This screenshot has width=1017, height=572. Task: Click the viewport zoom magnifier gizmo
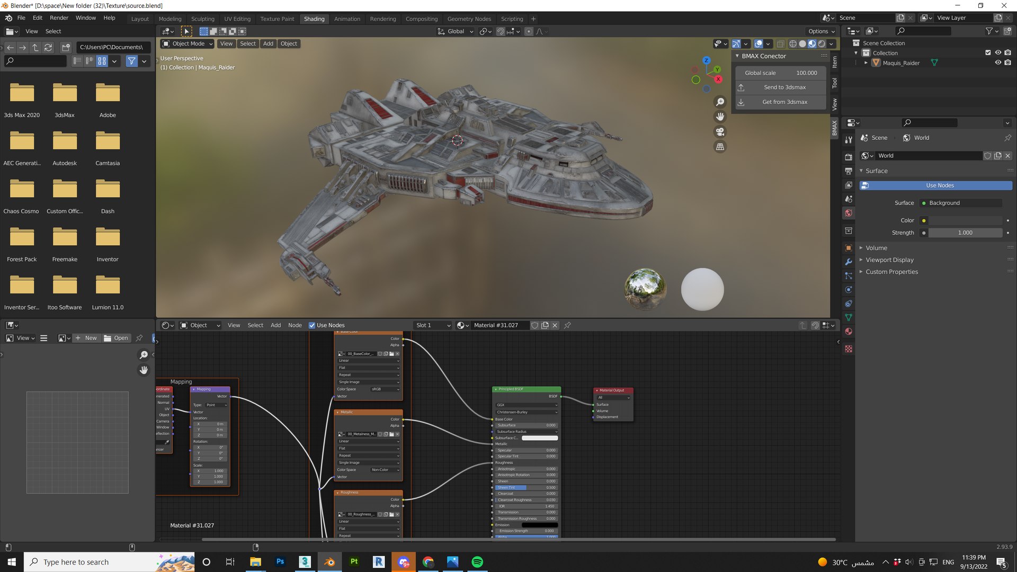(720, 102)
